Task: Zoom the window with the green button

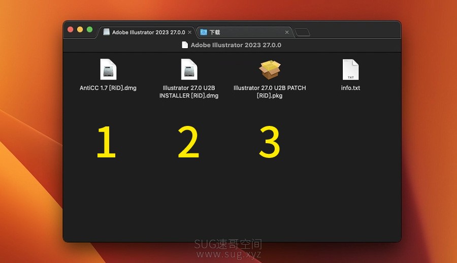Action: click(89, 29)
